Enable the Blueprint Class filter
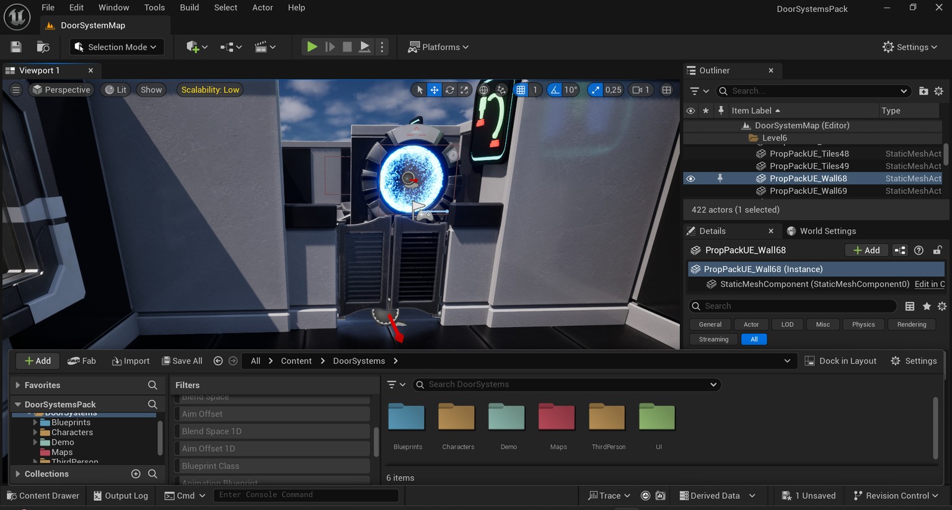 (273, 466)
